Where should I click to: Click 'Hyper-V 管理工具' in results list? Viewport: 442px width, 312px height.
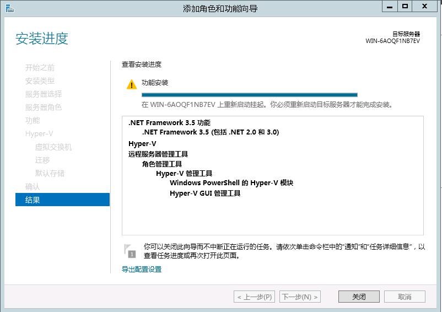(x=184, y=173)
